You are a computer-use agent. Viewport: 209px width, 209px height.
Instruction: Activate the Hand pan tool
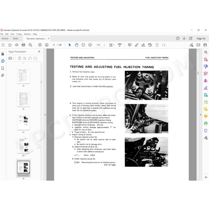(76, 45)
